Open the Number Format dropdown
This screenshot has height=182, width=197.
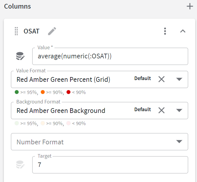pyautogui.click(x=99, y=142)
